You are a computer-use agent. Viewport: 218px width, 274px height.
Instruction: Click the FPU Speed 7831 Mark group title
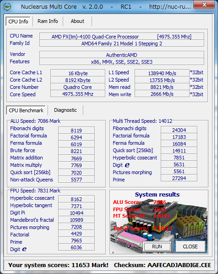[x=35, y=191]
